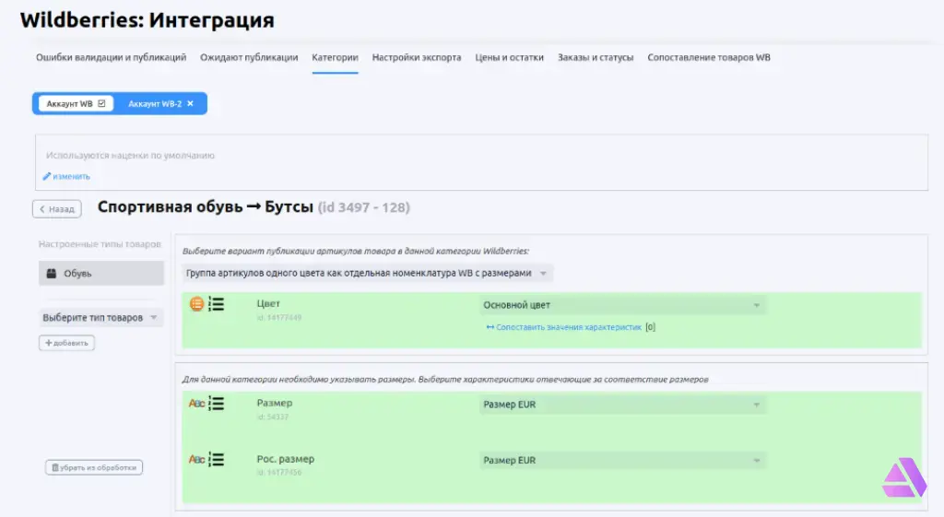Click the Abc icon in Рос. размер row
Image resolution: width=944 pixels, height=517 pixels.
[196, 459]
